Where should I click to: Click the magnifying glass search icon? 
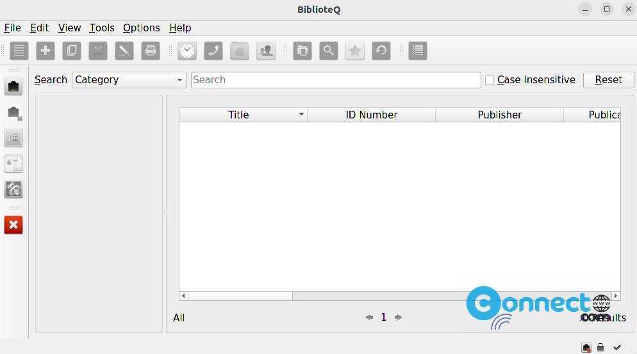pyautogui.click(x=329, y=51)
